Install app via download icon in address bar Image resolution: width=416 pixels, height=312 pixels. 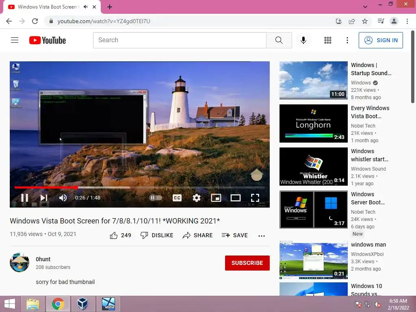tap(338, 21)
